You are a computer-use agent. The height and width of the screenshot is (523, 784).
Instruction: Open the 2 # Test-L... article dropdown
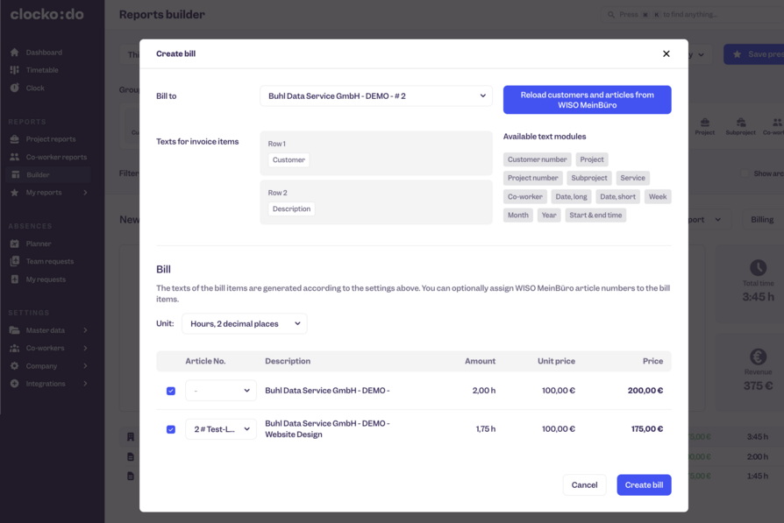pos(221,429)
